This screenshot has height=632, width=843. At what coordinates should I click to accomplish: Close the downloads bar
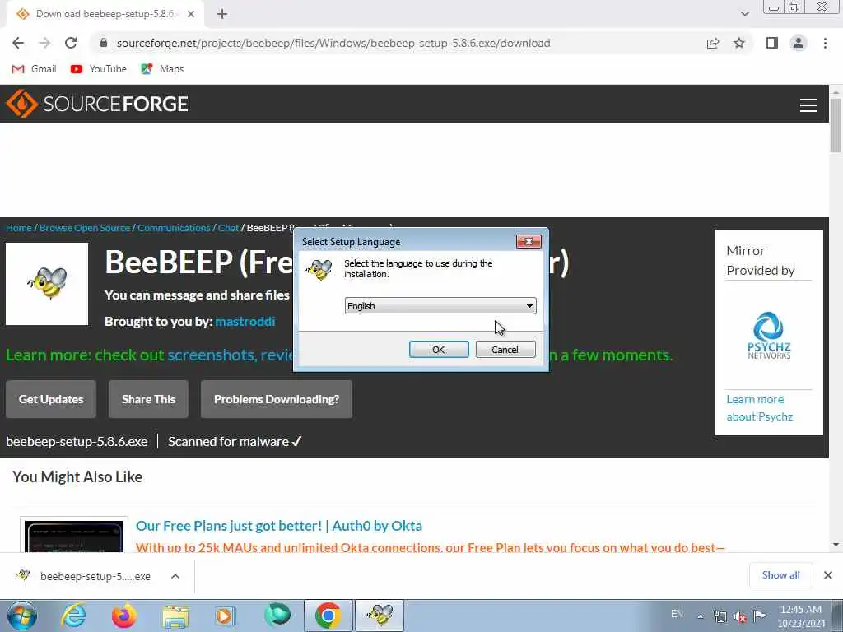click(x=828, y=575)
